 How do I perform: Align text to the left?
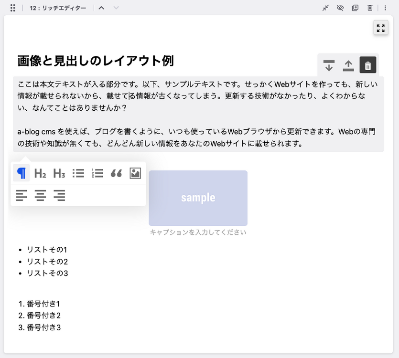(x=22, y=195)
